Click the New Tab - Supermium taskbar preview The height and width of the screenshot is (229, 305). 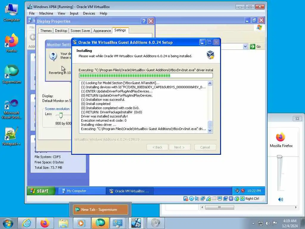[x=100, y=210]
